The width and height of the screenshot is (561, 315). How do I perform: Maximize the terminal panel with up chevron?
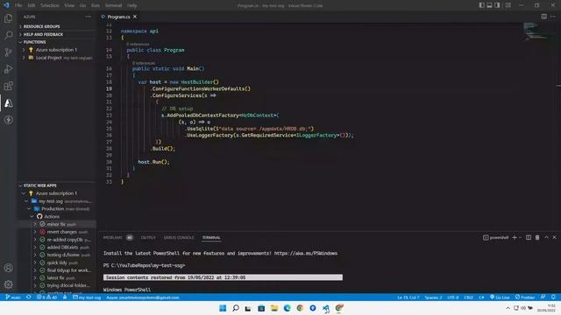coord(546,237)
